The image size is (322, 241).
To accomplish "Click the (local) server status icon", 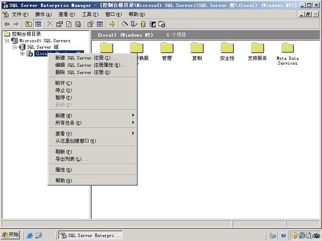I will coord(29,54).
